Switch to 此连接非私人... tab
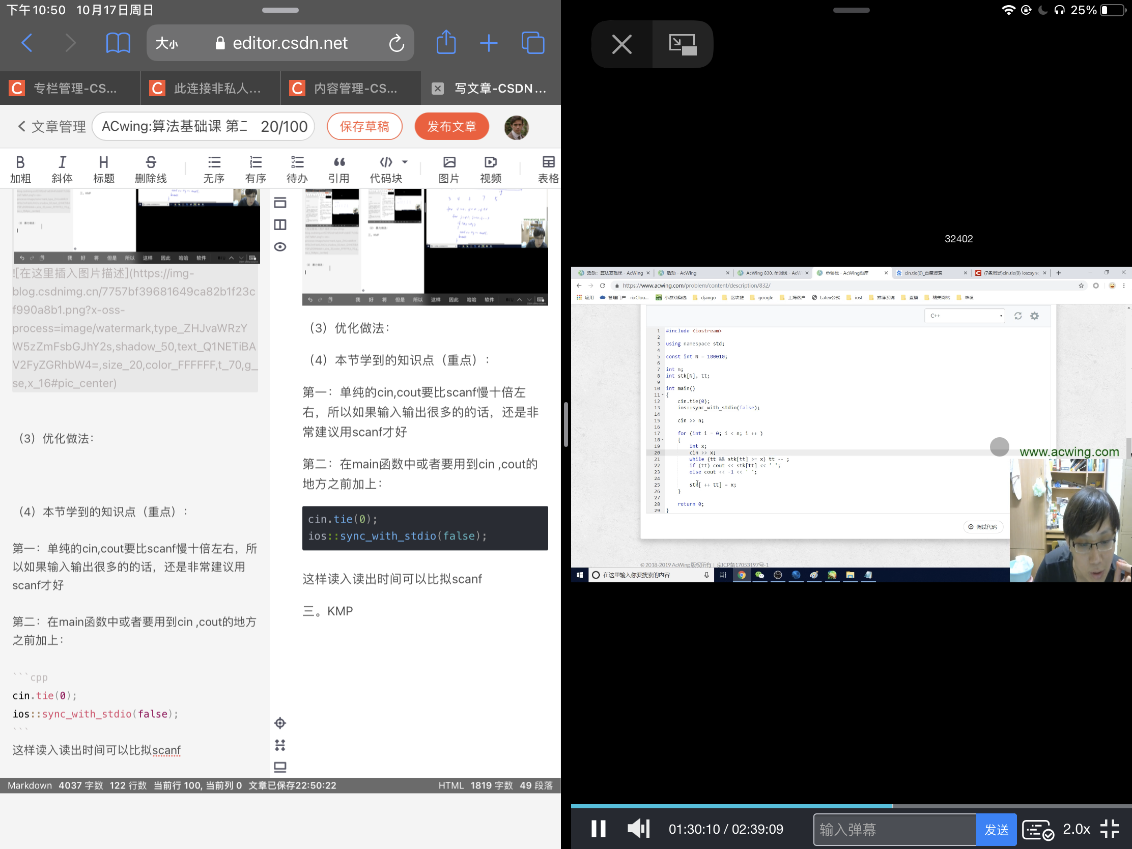Image resolution: width=1132 pixels, height=849 pixels. tap(210, 88)
